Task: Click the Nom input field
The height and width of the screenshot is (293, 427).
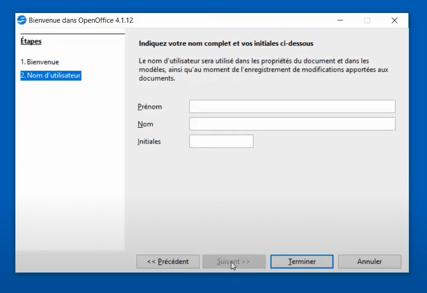Action: pyautogui.click(x=292, y=124)
